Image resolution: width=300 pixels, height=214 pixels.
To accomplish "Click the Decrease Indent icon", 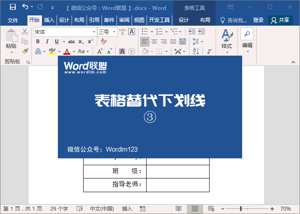I will pyautogui.click(x=192, y=32).
